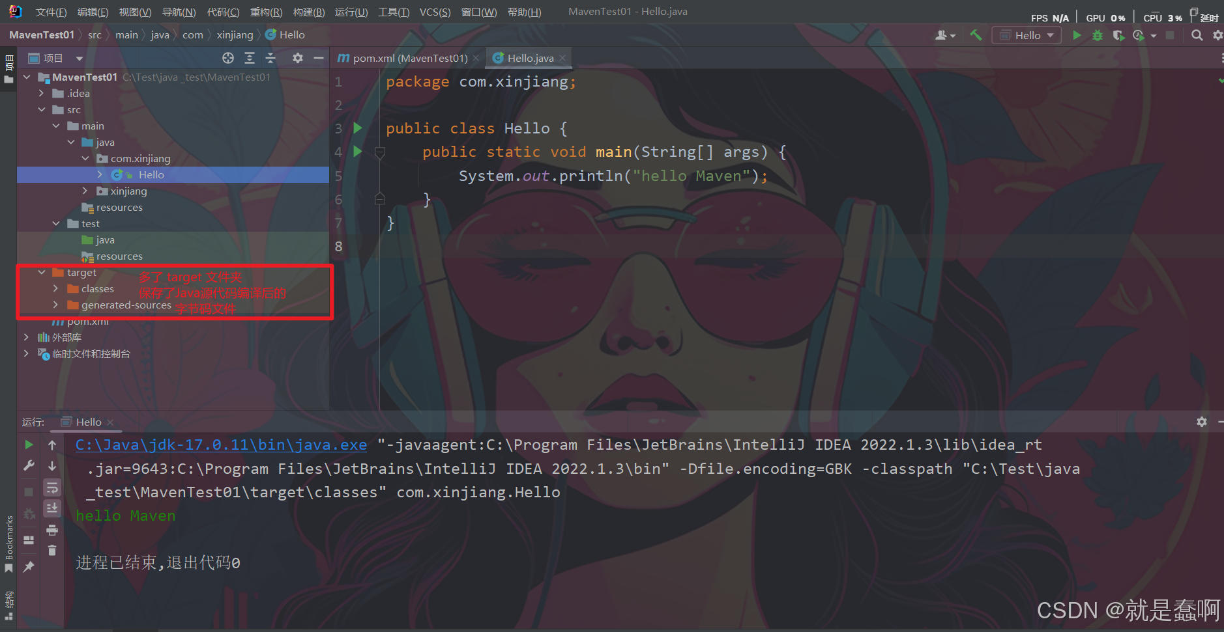Collapse the com.xinjiang package
Screen dimensions: 1224x632
pos(85,158)
